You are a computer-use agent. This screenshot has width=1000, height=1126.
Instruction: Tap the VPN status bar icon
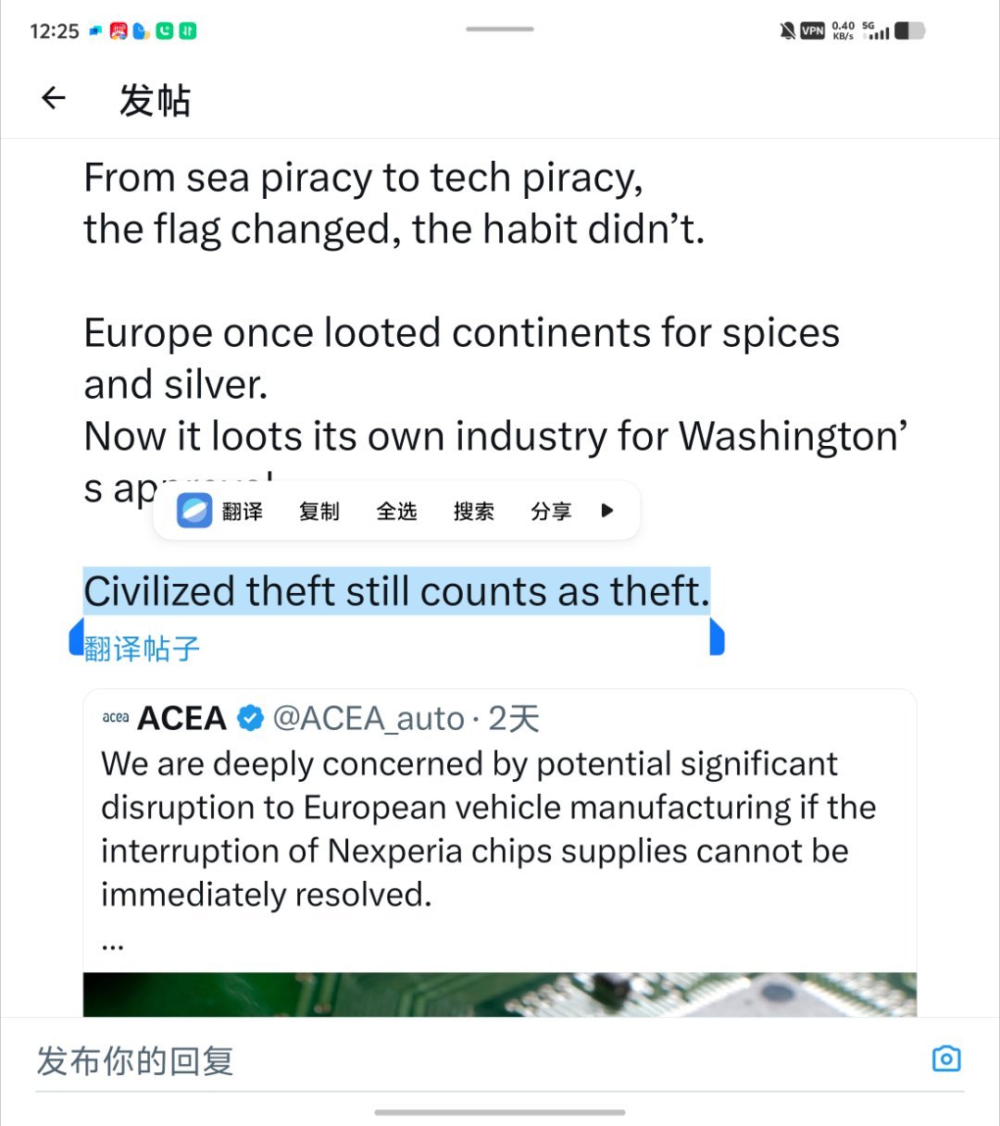tap(812, 31)
